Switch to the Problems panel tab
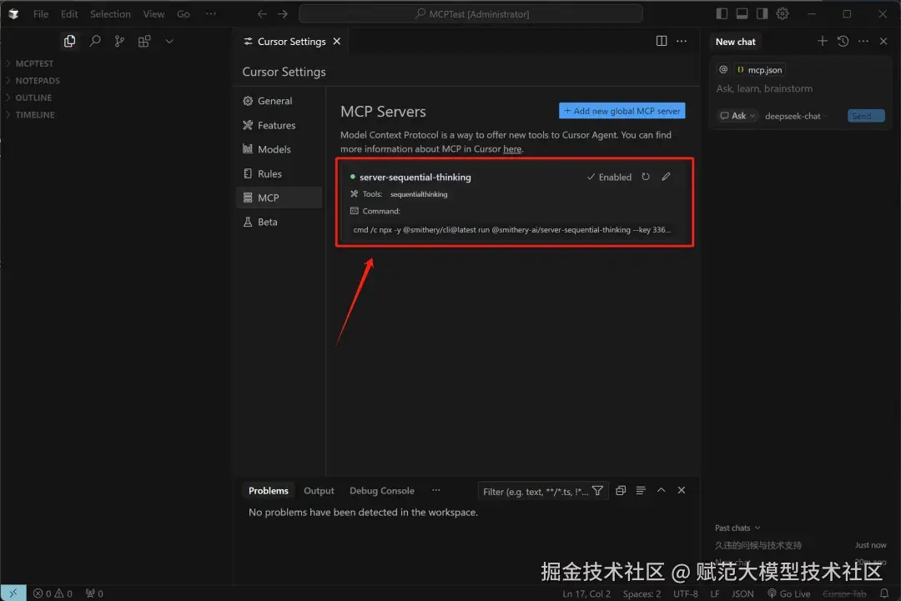Viewport: 901px width, 601px height. click(269, 491)
